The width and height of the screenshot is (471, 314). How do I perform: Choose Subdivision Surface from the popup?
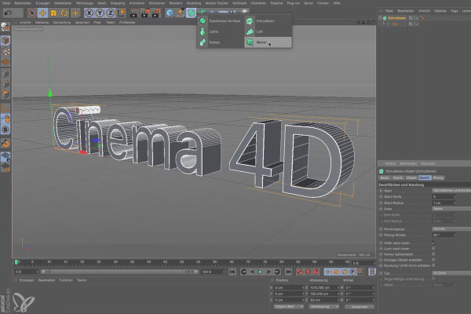pyautogui.click(x=221, y=21)
